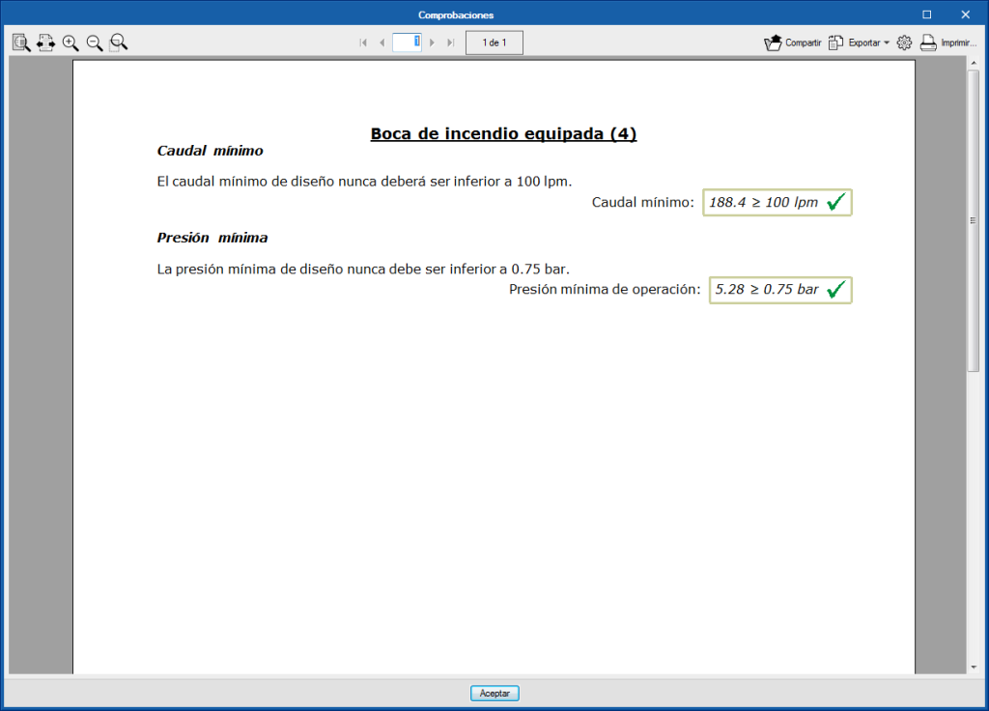The height and width of the screenshot is (711, 989).
Task: Zoom out using the magnifier minus icon
Action: tap(95, 43)
